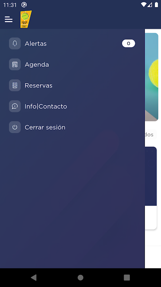This screenshot has width=161, height=287.
Task: Tap the Cerrar sesión power icon
Action: pyautogui.click(x=15, y=127)
